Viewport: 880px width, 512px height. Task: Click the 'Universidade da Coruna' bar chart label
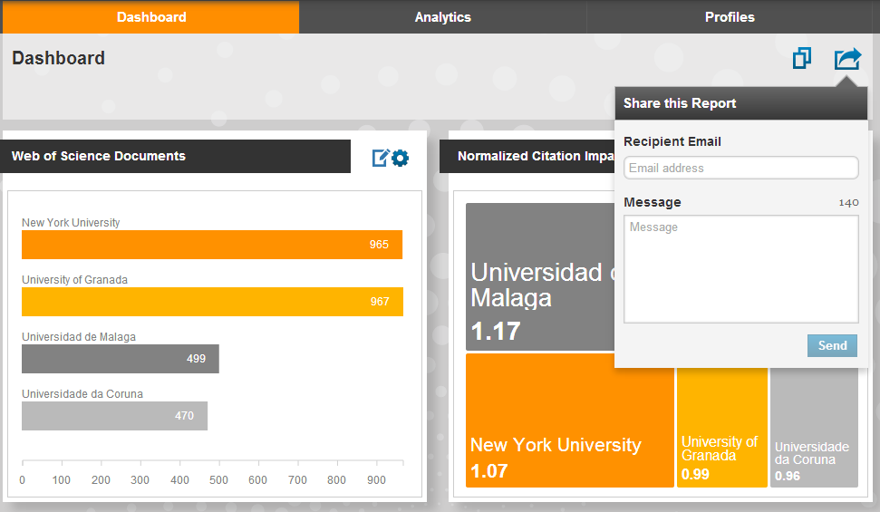tap(82, 394)
